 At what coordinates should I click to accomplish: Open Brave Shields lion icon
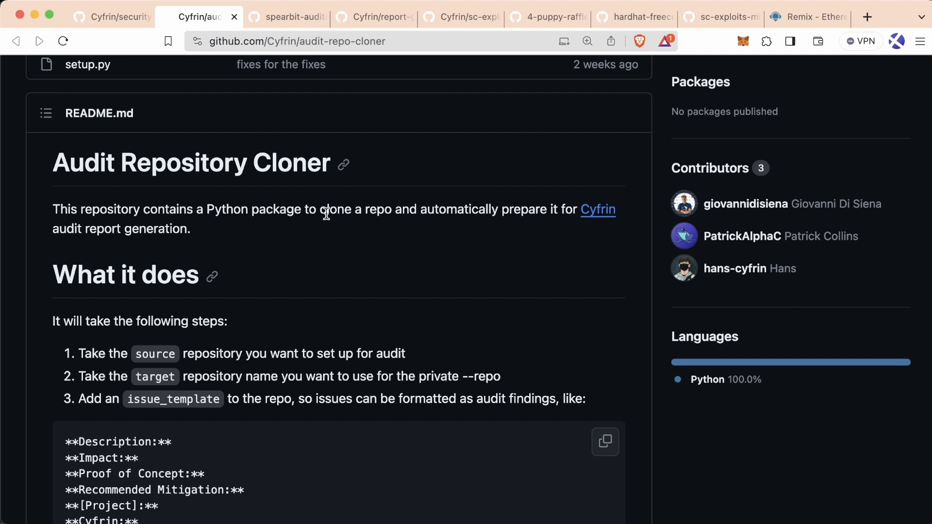(x=640, y=41)
